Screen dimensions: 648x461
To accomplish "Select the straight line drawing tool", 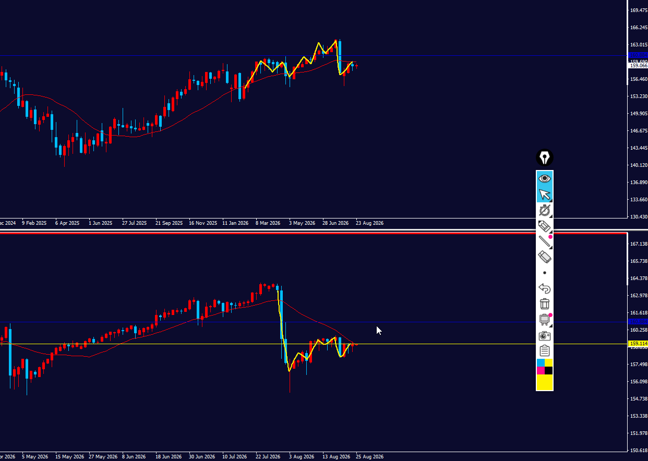I will (545, 241).
